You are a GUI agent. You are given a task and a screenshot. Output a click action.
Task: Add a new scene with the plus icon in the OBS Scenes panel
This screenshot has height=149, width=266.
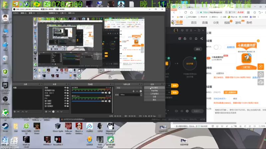click(x=15, y=112)
